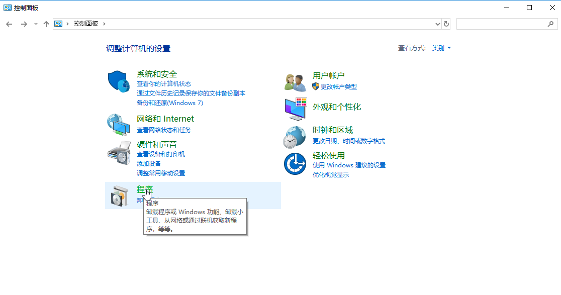Open 查看网络状态和任务 link
Viewport: 561px width, 295px height.
point(164,130)
